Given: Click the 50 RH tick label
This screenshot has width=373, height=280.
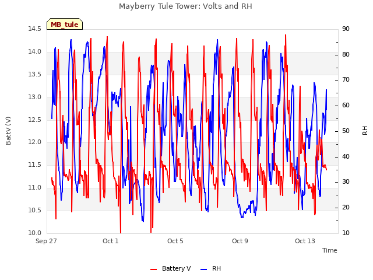Looking at the screenshot, I should [x=346, y=131].
